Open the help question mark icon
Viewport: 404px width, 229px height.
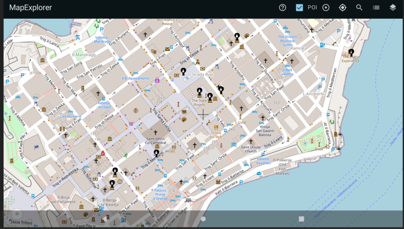coord(282,7)
